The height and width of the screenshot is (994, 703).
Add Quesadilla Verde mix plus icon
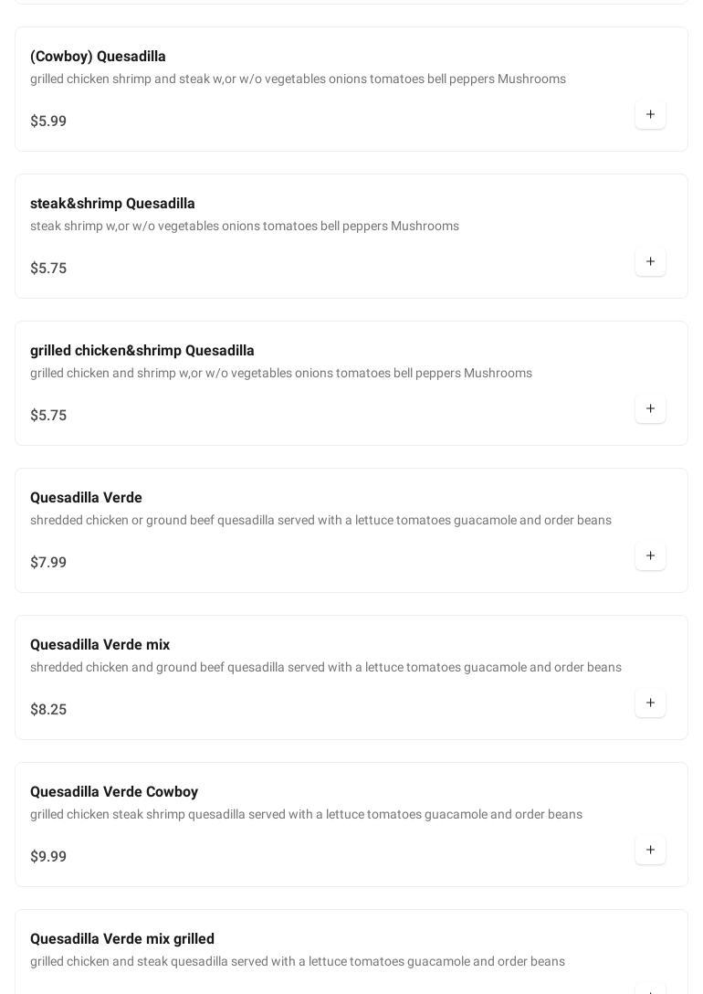[650, 703]
